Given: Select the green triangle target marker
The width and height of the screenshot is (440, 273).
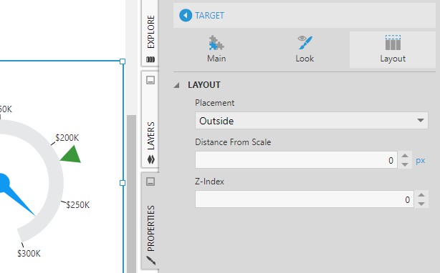Looking at the screenshot, I should pyautogui.click(x=71, y=154).
